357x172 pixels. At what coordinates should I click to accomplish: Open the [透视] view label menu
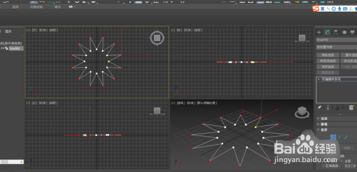pos(181,103)
